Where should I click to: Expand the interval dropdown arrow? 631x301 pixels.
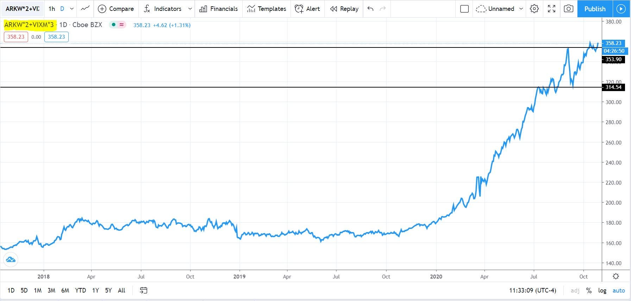tap(72, 9)
